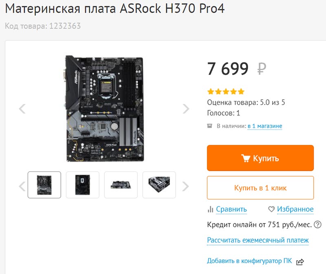Select the third thumbnail showing side view
Image resolution: width=326 pixels, height=274 pixels.
pos(121,185)
